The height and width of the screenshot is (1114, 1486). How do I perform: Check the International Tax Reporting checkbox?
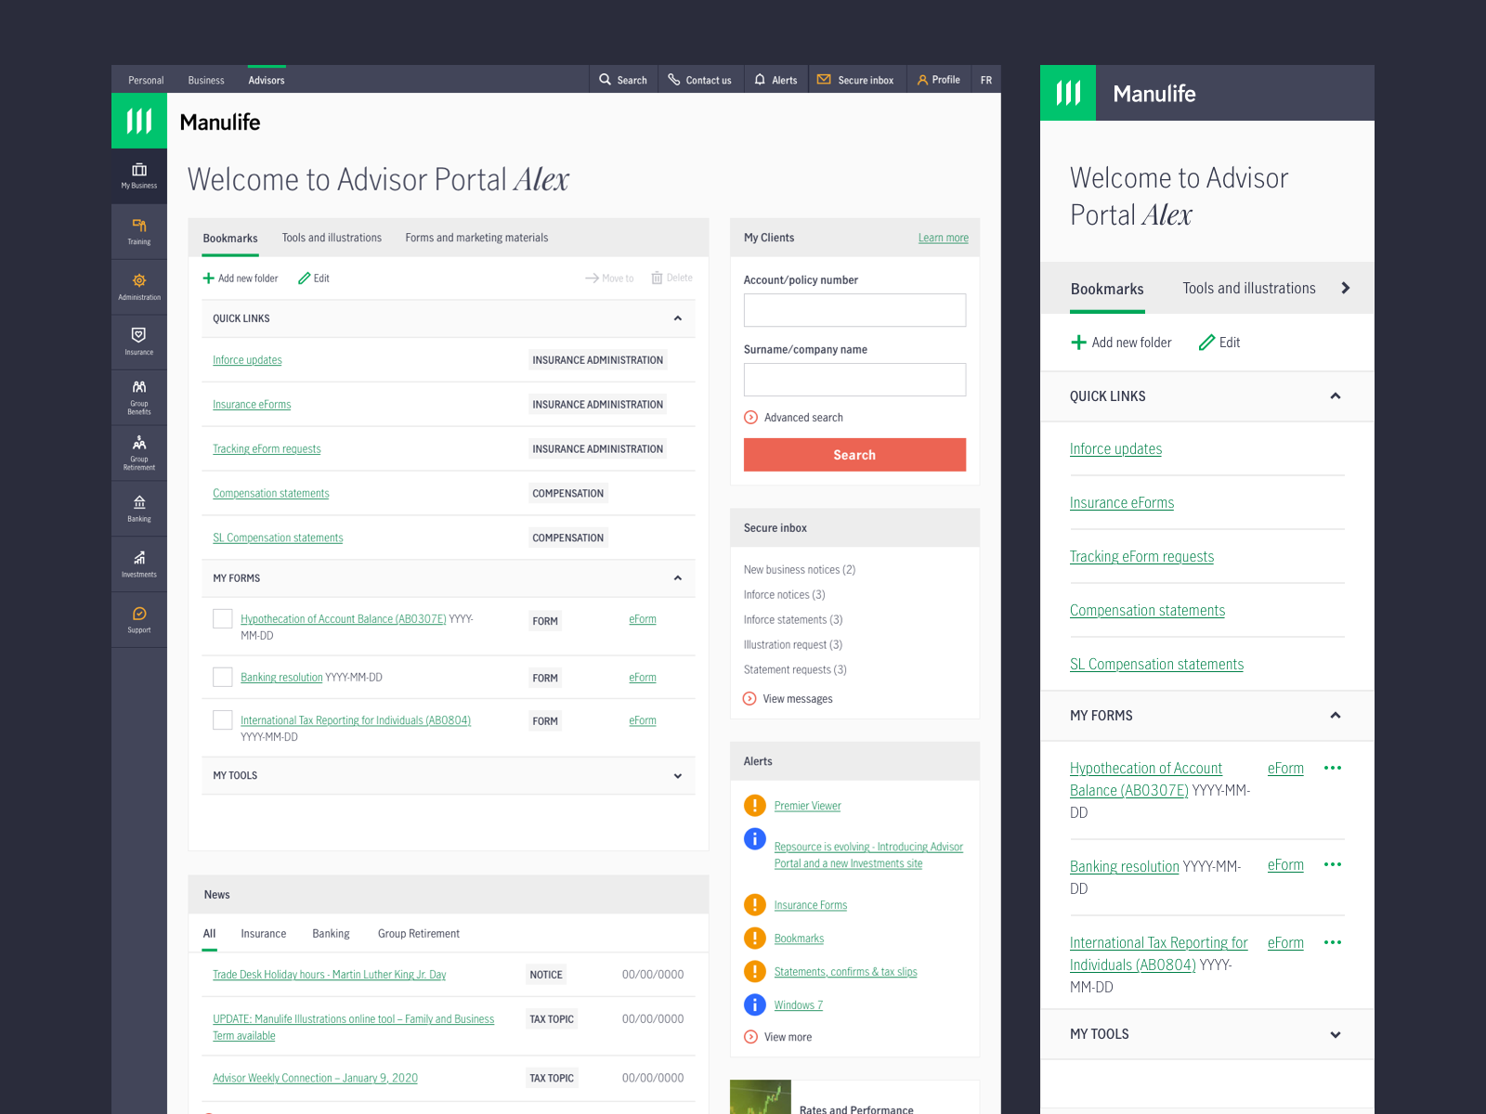[x=222, y=719]
